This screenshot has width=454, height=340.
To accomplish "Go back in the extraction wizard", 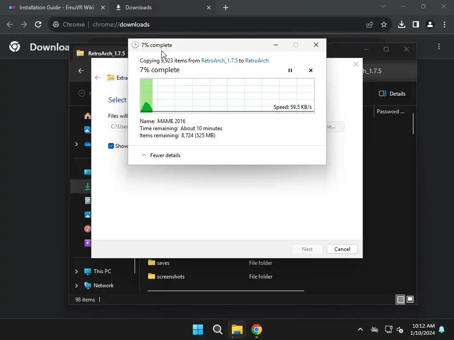I will click(x=98, y=77).
